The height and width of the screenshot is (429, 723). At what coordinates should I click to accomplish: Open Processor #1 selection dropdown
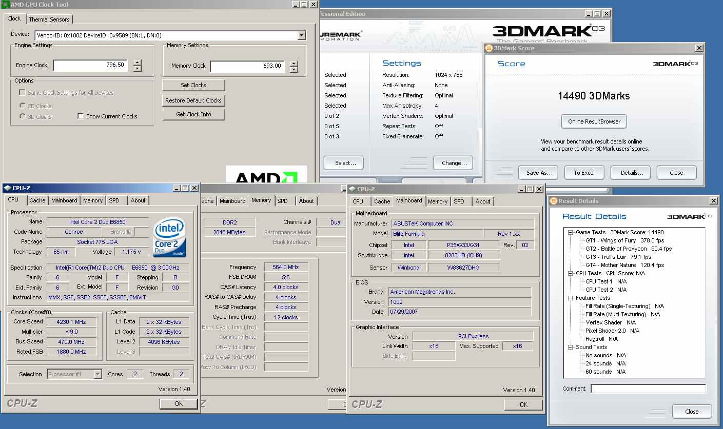click(x=97, y=374)
